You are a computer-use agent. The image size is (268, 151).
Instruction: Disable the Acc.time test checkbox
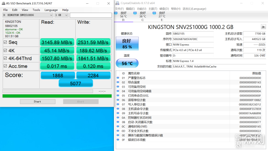tap(5, 66)
